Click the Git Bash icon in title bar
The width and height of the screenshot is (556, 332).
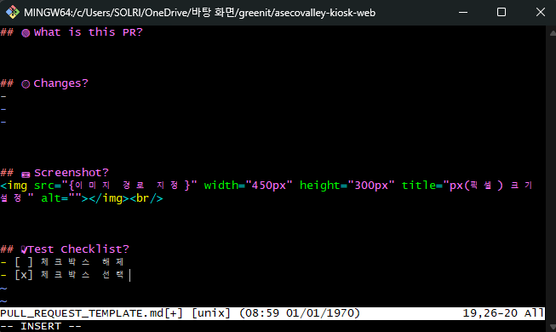pyautogui.click(x=13, y=13)
